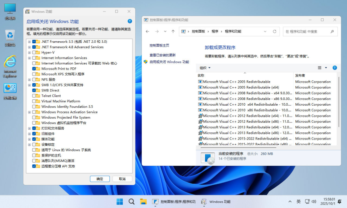Expand the .NET Framework 3.5 tree node
Screen dimensions: 347x208
click(x=29, y=41)
